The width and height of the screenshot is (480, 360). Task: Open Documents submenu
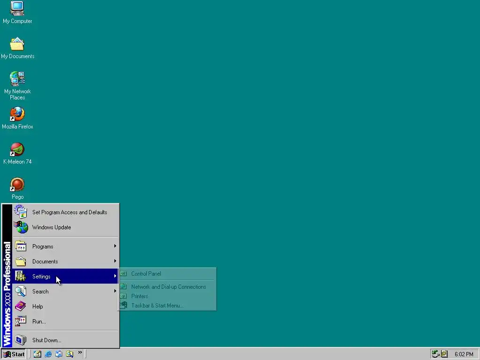click(65, 262)
